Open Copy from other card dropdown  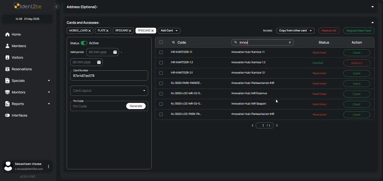[295, 31]
